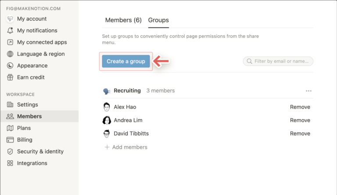Select the Billing card icon
The width and height of the screenshot is (337, 195).
point(10,140)
